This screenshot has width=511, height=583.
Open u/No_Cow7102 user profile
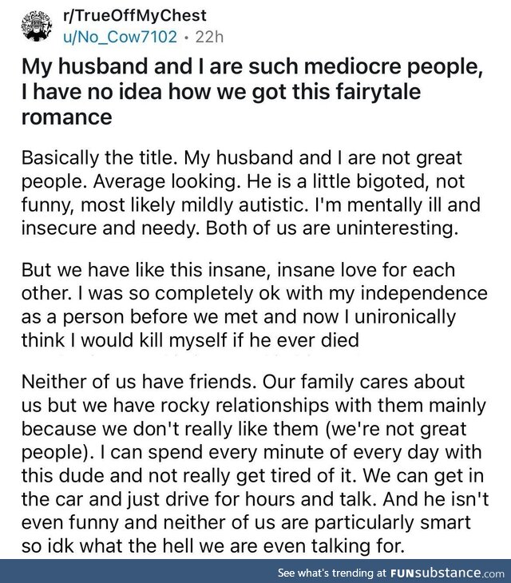pyautogui.click(x=120, y=37)
